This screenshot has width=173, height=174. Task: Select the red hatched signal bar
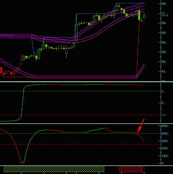131,169
